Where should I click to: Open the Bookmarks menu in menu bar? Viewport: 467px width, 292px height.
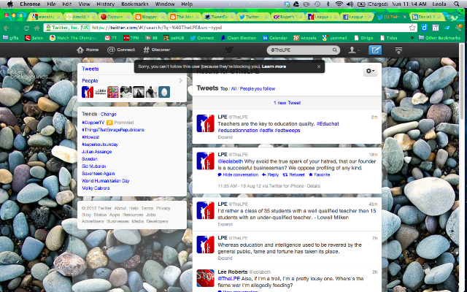135,4
